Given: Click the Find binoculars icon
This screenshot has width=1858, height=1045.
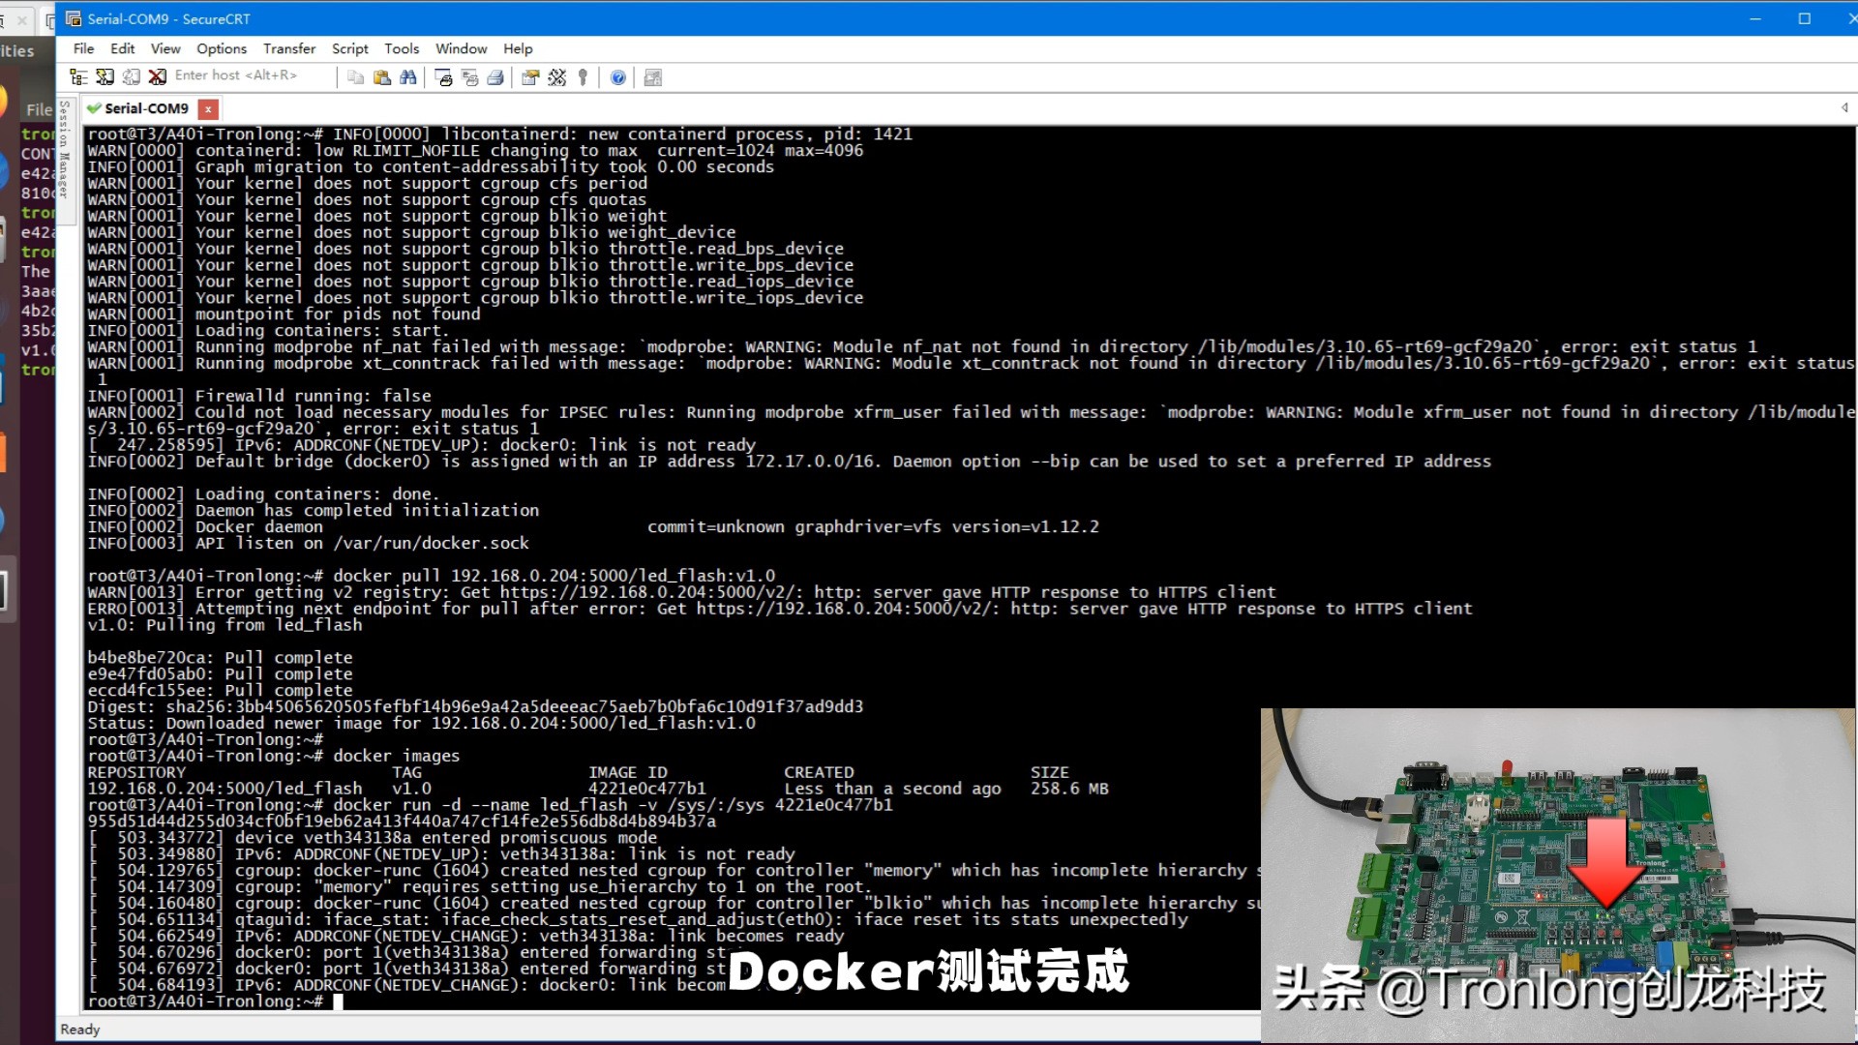Looking at the screenshot, I should point(408,77).
